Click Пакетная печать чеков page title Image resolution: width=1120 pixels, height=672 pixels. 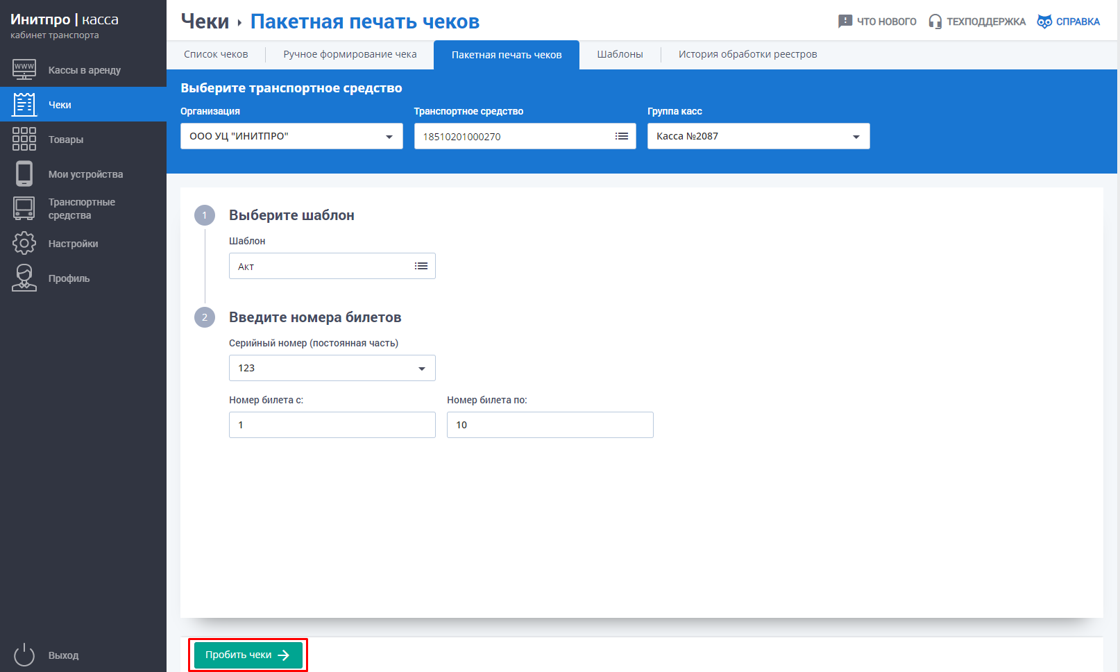(x=365, y=22)
